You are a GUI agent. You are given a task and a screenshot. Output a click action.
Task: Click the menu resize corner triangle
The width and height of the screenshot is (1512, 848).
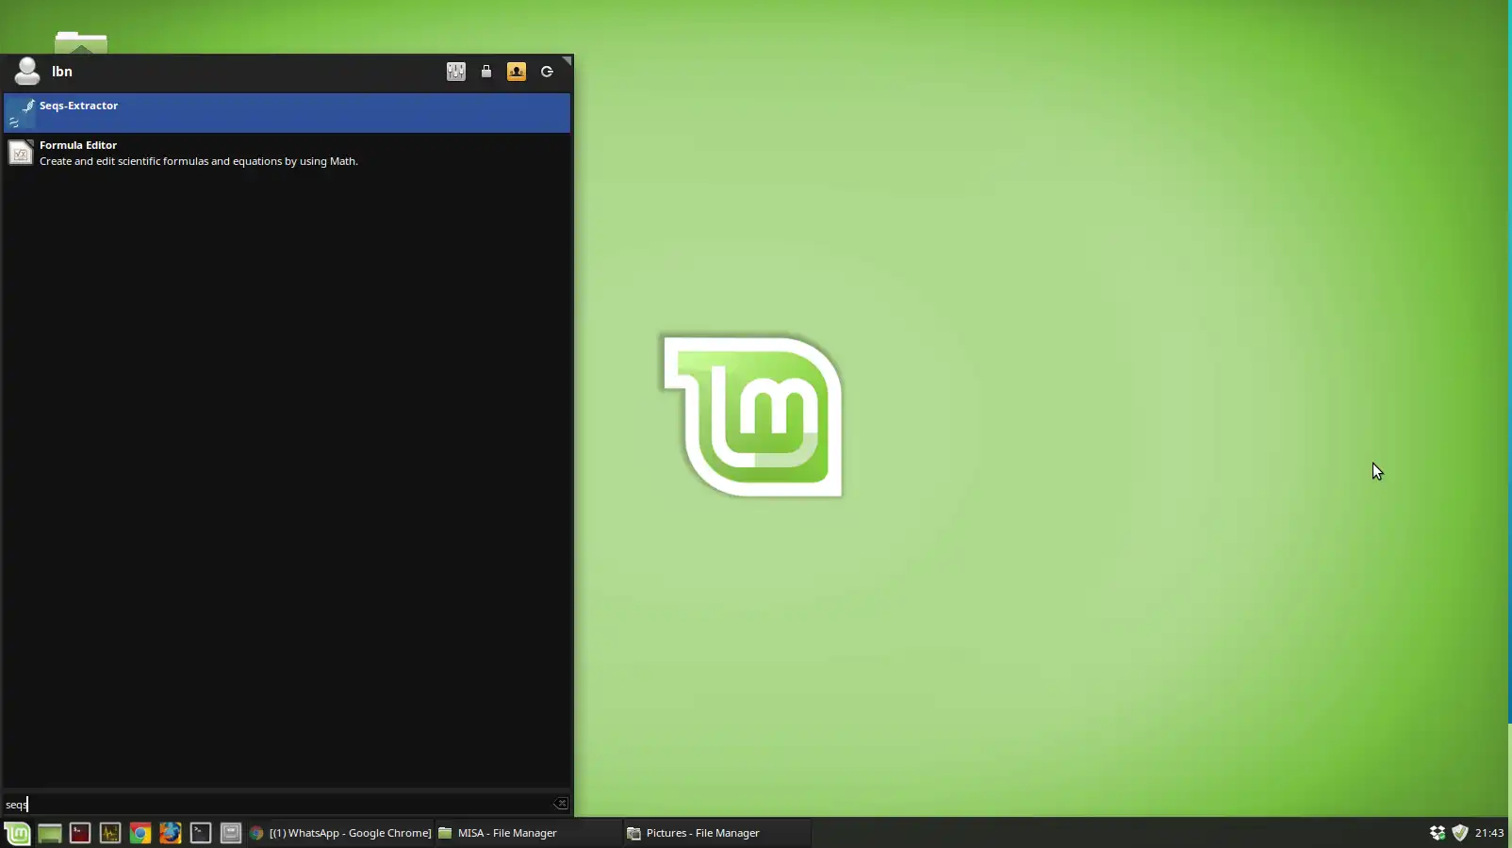(567, 61)
